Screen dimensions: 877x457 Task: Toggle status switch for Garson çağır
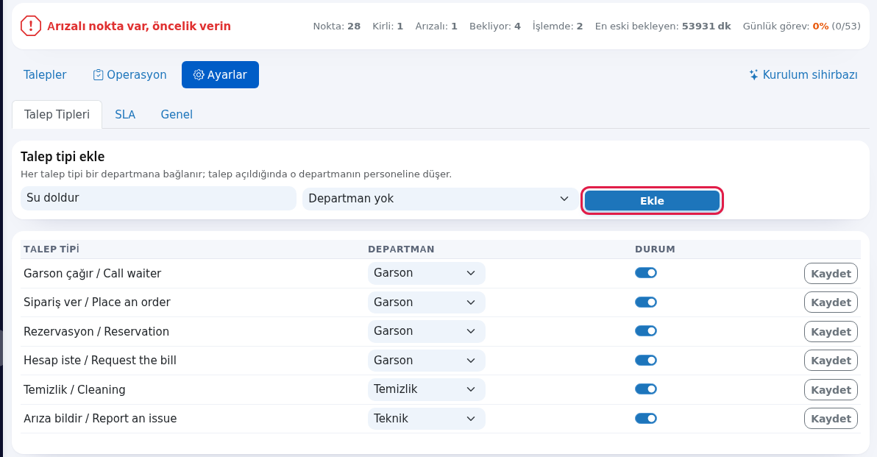645,273
